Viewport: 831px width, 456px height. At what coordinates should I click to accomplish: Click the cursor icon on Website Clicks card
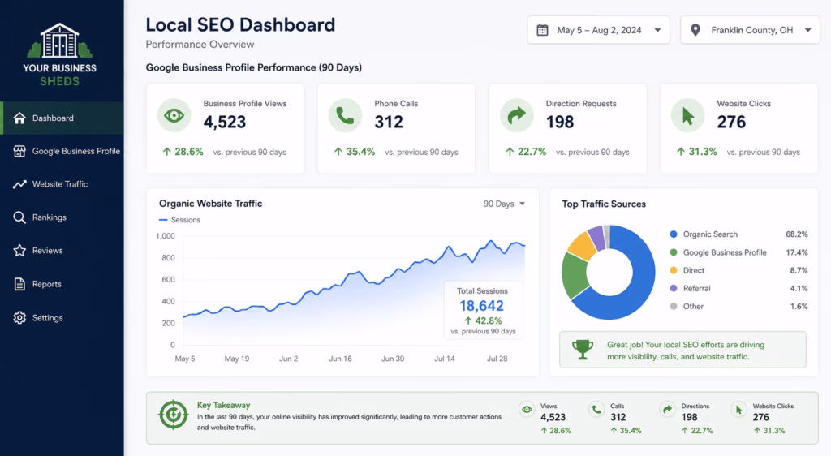point(688,115)
